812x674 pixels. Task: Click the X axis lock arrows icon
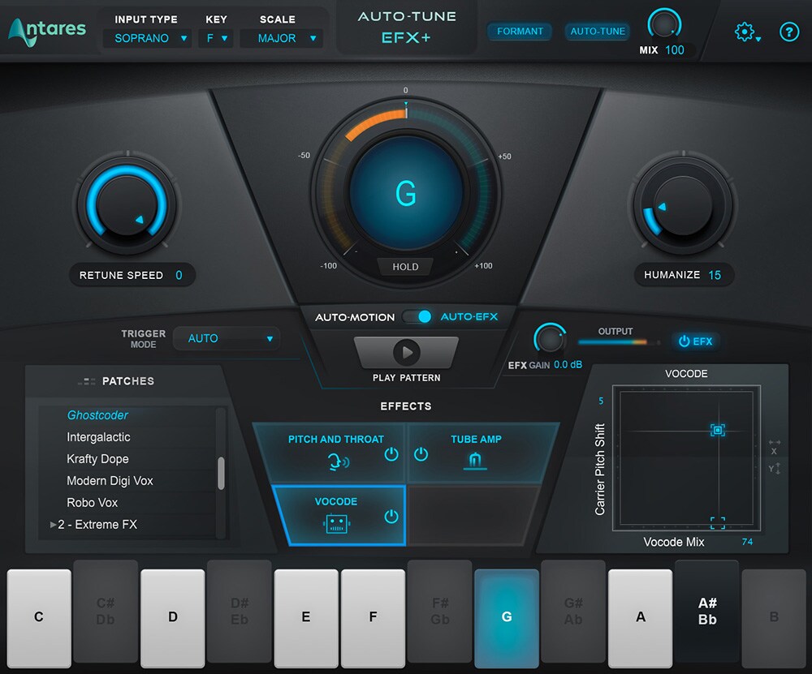pyautogui.click(x=774, y=446)
